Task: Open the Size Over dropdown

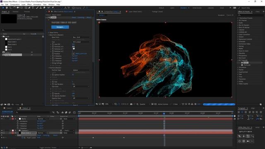Action: click(81, 87)
